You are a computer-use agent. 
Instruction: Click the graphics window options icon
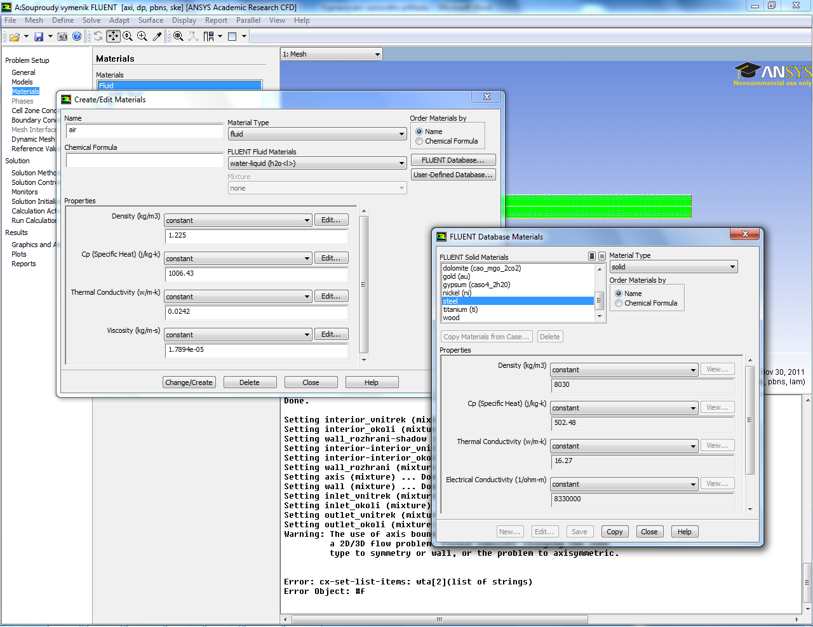(232, 36)
